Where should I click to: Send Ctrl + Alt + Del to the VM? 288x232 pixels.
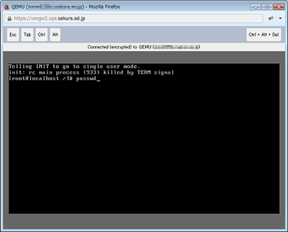point(263,35)
